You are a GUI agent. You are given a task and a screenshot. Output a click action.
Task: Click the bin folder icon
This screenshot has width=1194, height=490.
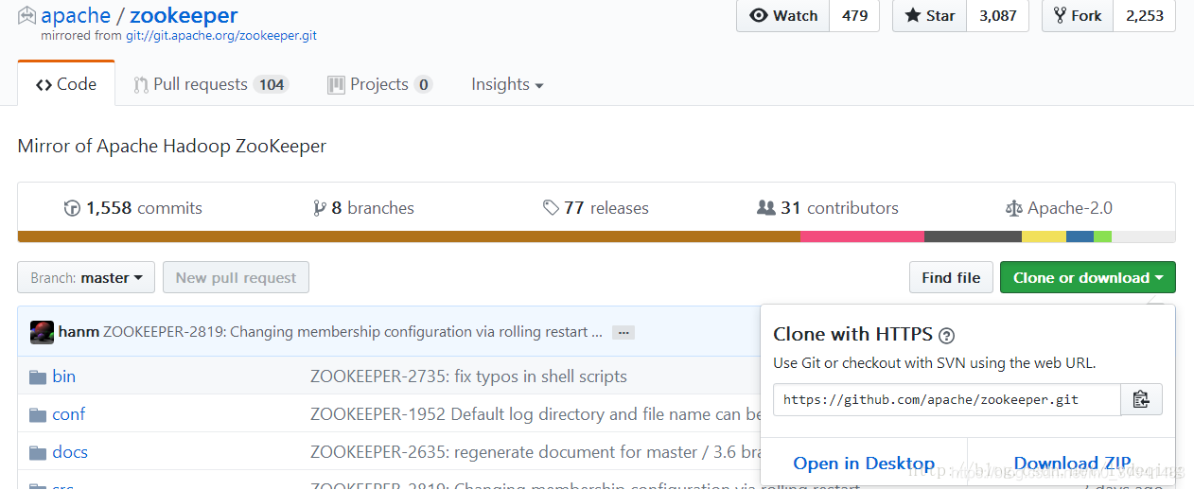38,376
